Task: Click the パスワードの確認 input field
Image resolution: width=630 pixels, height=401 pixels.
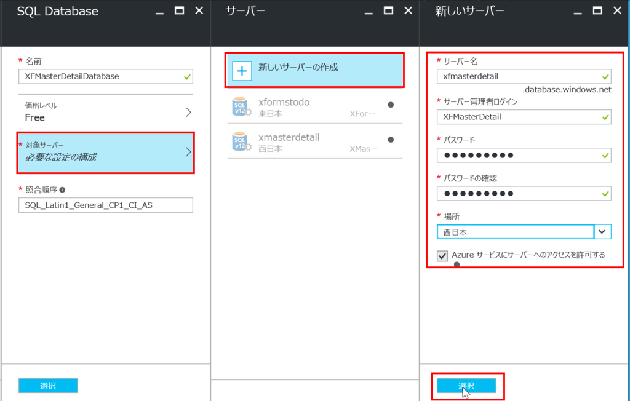Action: click(524, 193)
